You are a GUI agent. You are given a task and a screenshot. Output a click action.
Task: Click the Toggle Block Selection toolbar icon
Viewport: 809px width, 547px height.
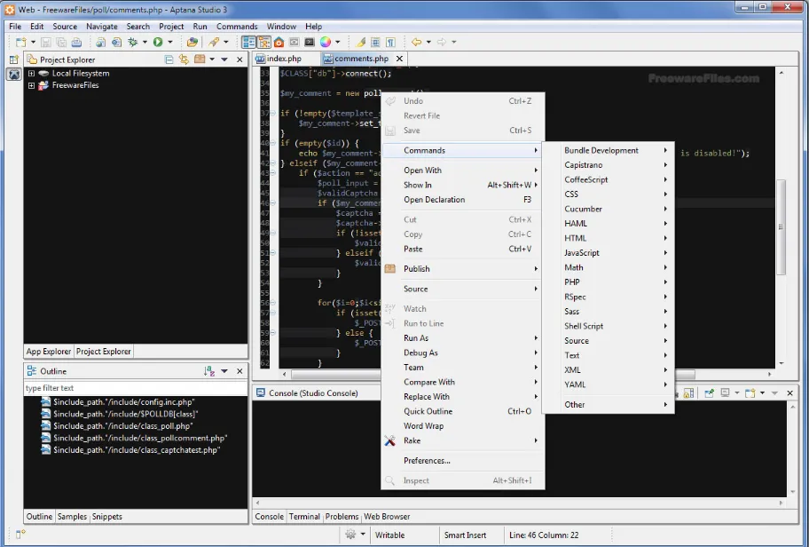click(375, 43)
